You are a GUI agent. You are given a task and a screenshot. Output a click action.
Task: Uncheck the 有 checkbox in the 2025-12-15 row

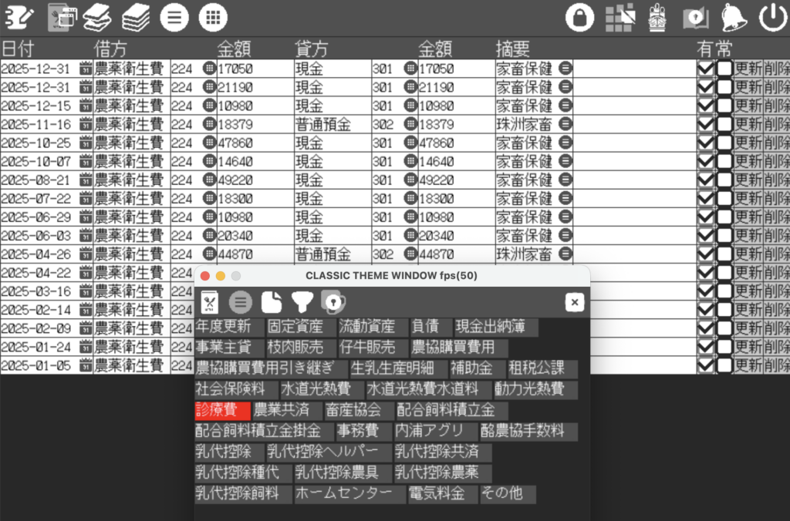pyautogui.click(x=705, y=106)
